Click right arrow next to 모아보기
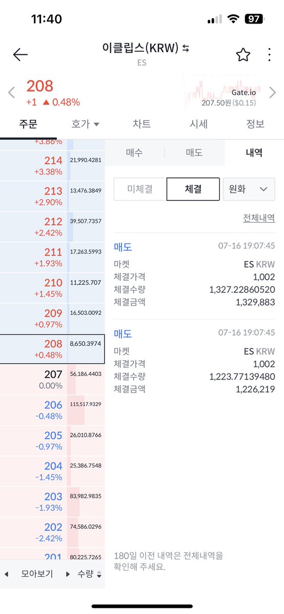Viewport: 284px width, 614px height. coord(68,574)
